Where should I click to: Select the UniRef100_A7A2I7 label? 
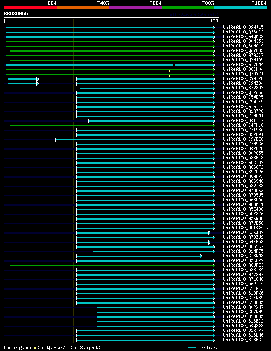point(243,55)
